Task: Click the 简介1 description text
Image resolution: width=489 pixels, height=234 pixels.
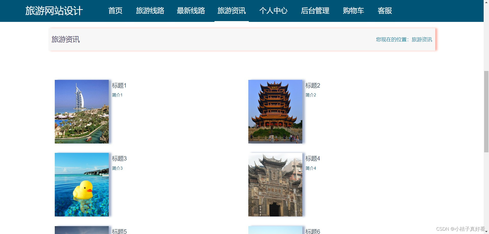Action: (117, 95)
